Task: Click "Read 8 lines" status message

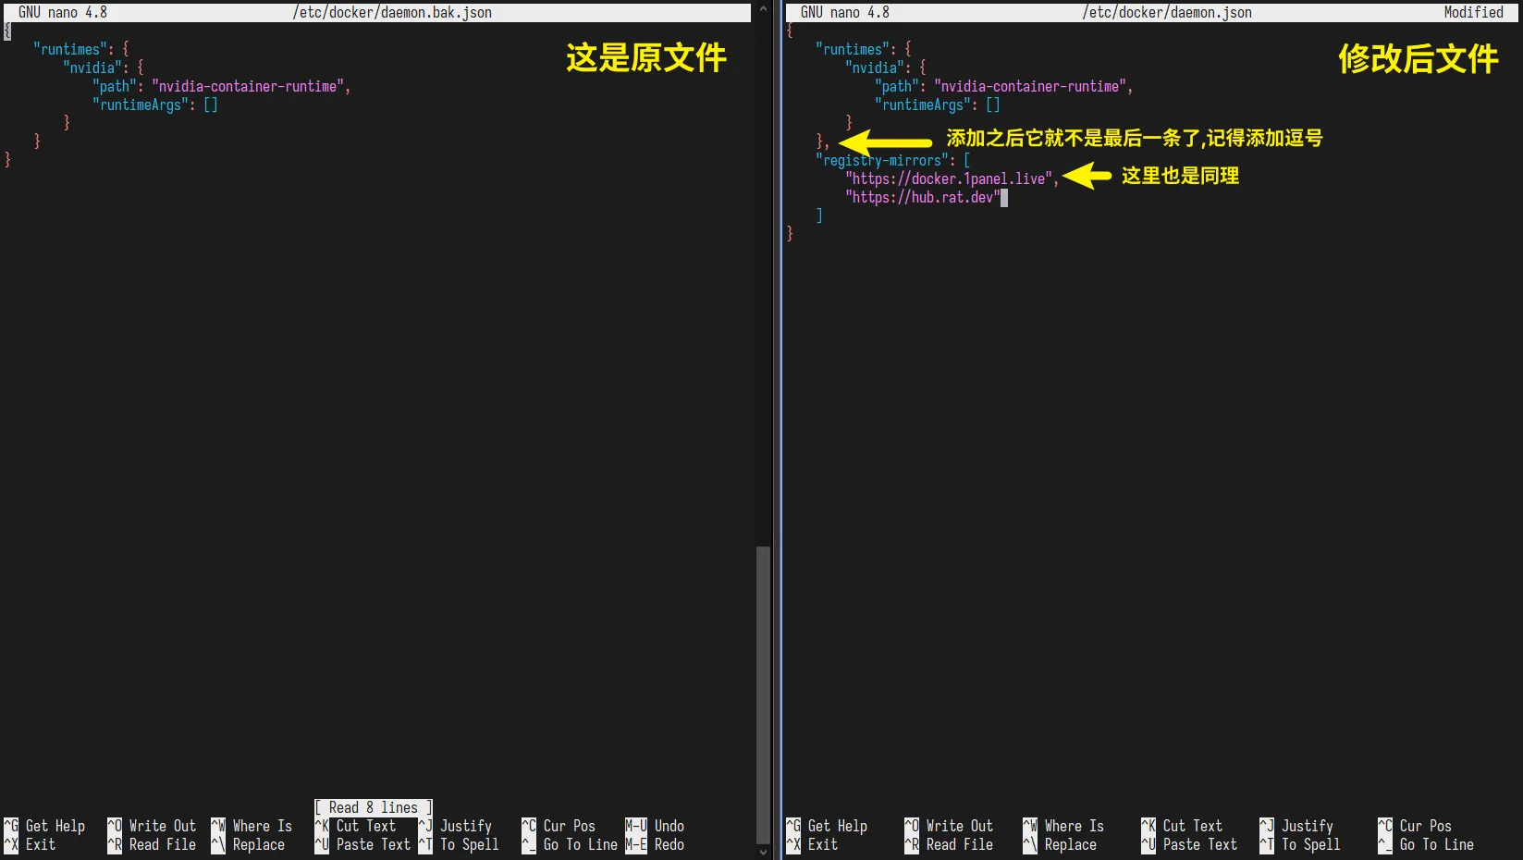Action: [374, 807]
